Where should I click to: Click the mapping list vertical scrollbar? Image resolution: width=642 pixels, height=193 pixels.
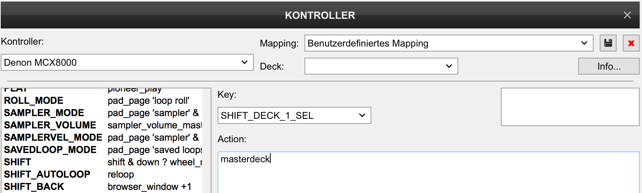point(206,141)
